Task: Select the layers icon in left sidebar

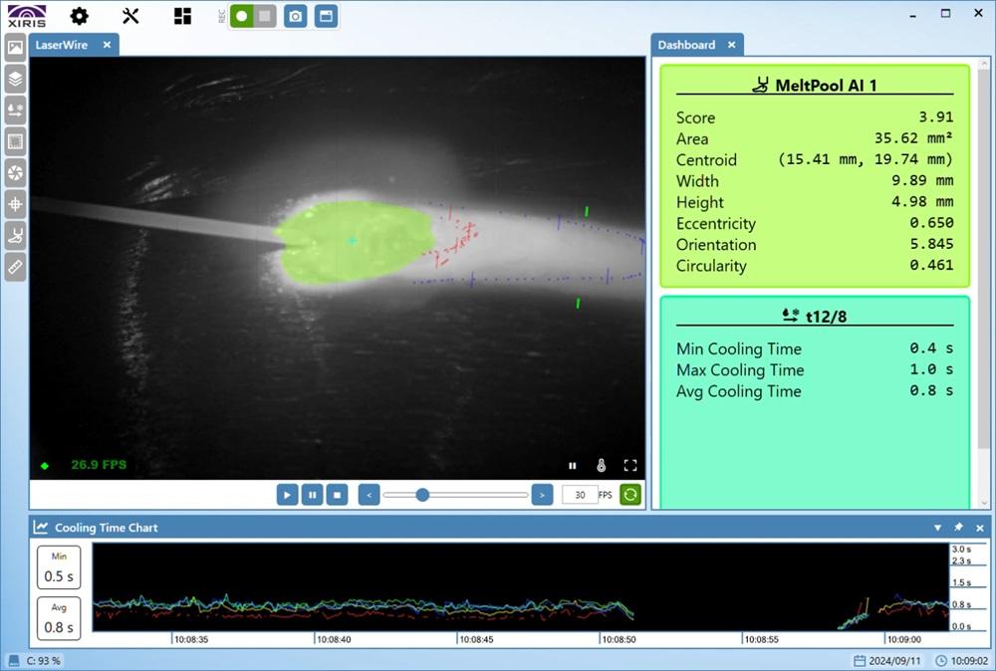Action: [x=15, y=79]
